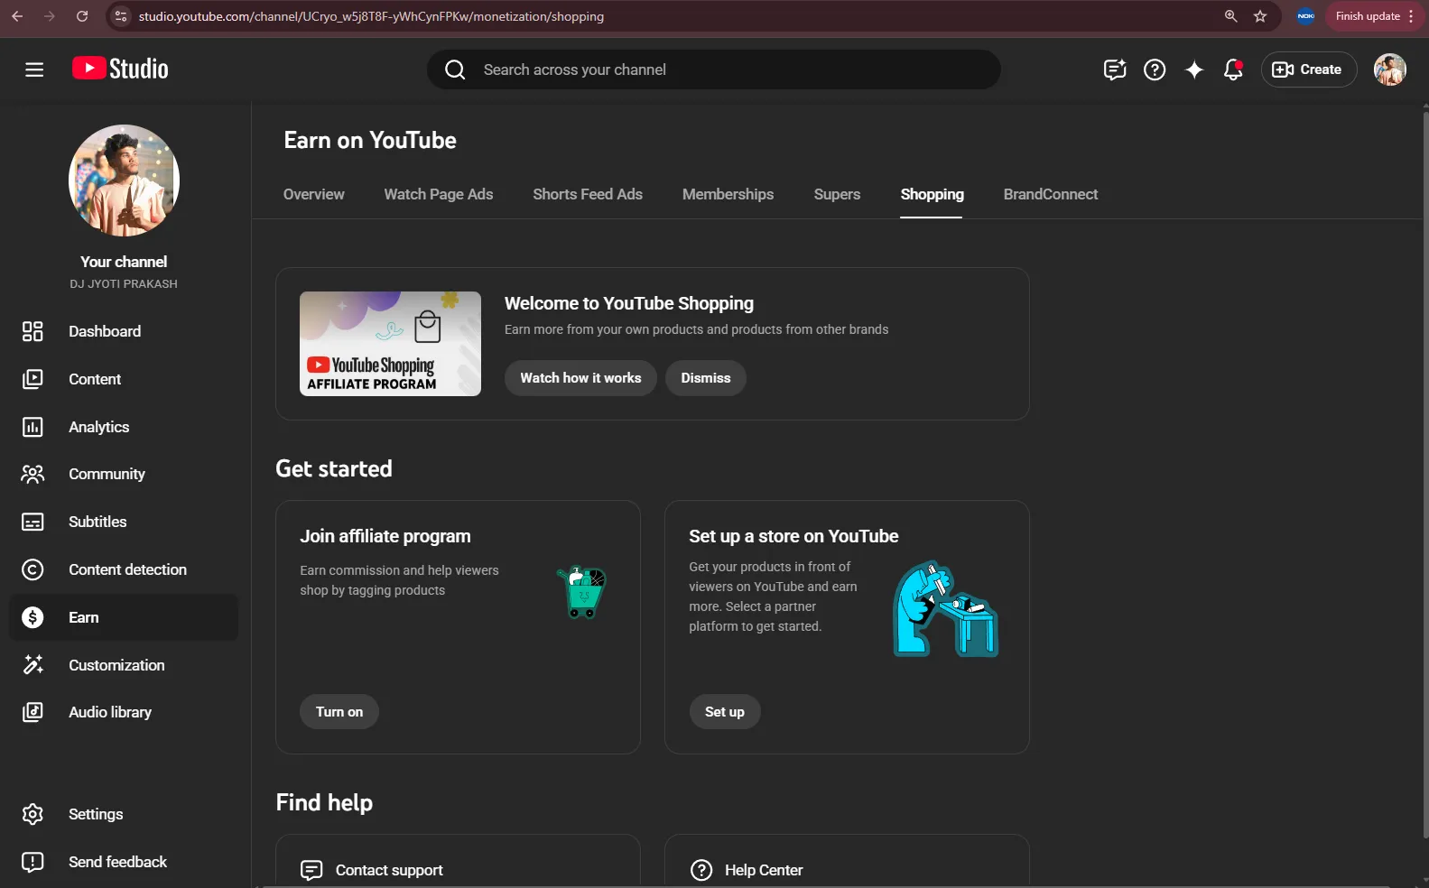This screenshot has height=888, width=1429.
Task: Click the Content detection copyright icon
Action: [x=32, y=569]
